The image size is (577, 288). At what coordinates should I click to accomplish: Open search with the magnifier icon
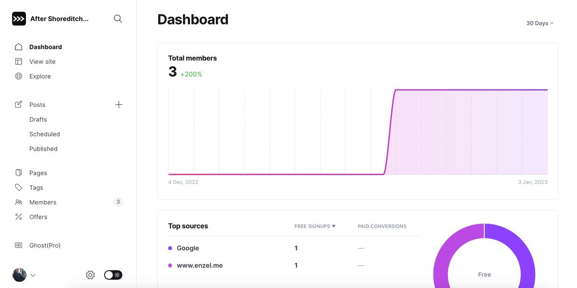click(x=118, y=19)
